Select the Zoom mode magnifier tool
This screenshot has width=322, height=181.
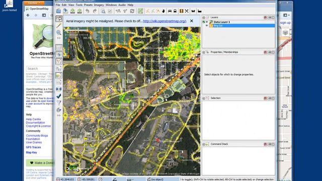tap(59, 32)
